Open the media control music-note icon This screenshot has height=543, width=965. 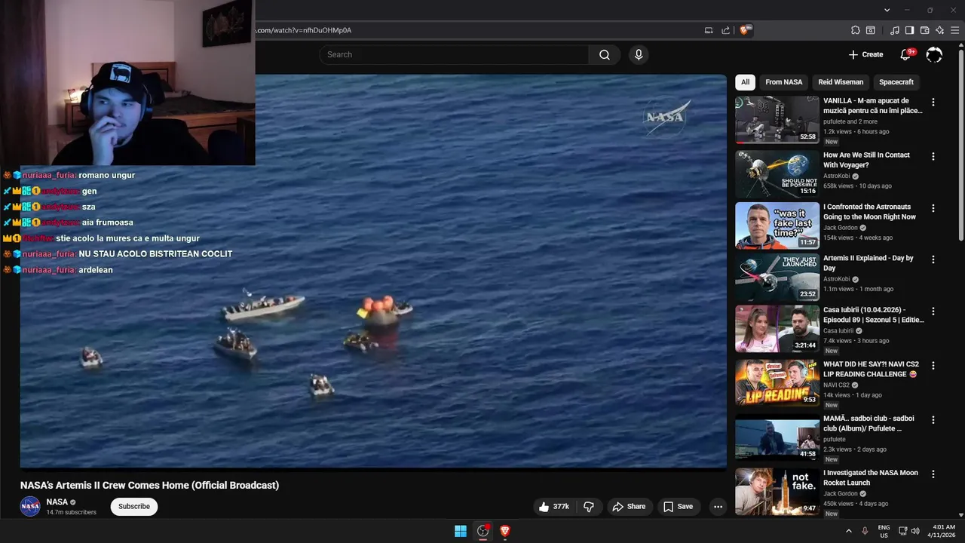[x=895, y=30]
